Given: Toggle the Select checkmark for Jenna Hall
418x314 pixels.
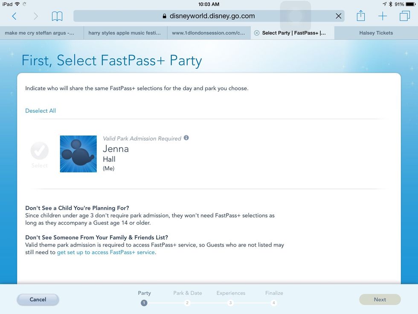Looking at the screenshot, I should pos(39,151).
